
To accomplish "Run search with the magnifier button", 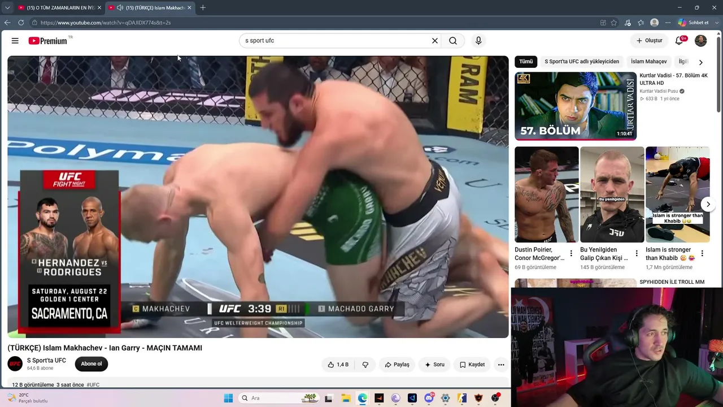I will tap(453, 41).
